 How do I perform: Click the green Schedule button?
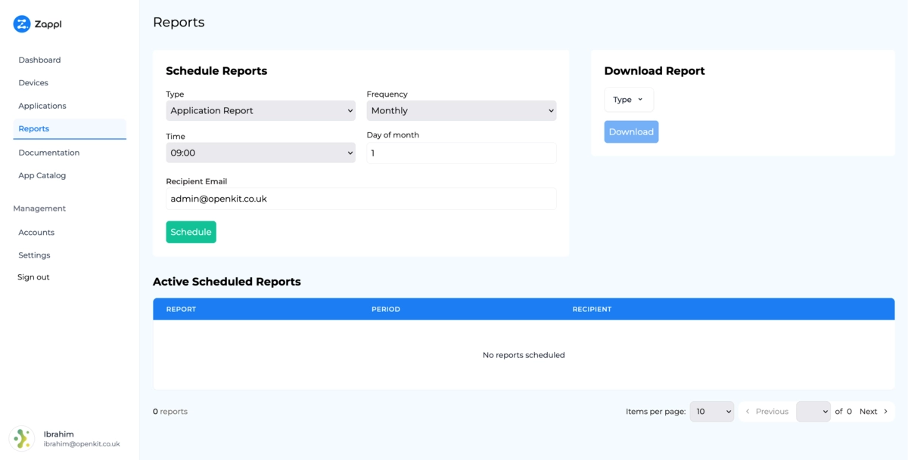point(191,232)
